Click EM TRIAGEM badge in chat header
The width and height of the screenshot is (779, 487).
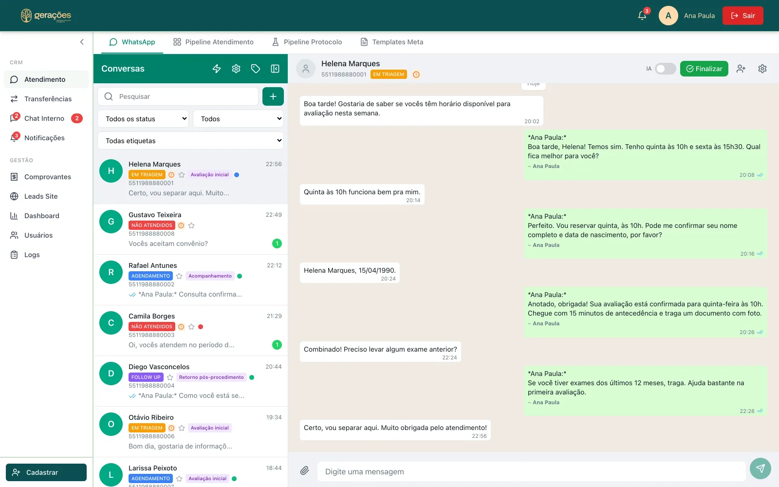click(389, 75)
